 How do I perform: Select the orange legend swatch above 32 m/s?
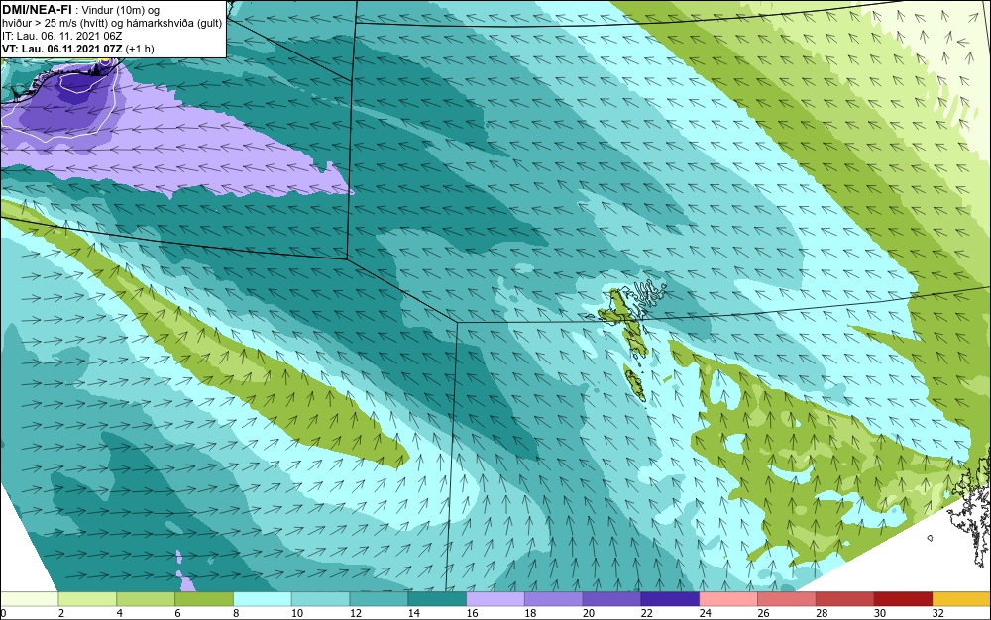pos(961,599)
